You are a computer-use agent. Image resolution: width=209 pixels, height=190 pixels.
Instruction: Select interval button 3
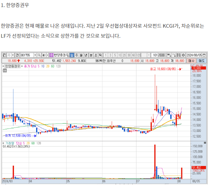[x=110, y=55]
